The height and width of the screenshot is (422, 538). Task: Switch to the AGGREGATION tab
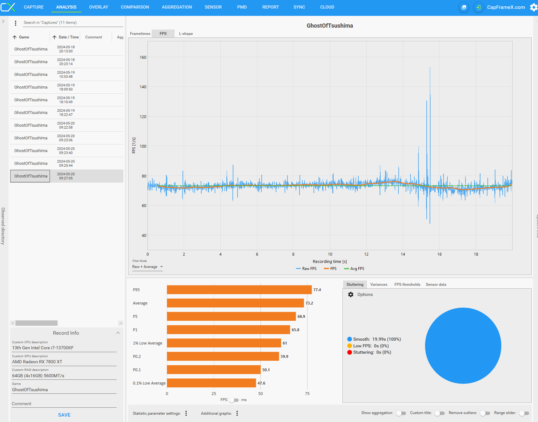(177, 7)
